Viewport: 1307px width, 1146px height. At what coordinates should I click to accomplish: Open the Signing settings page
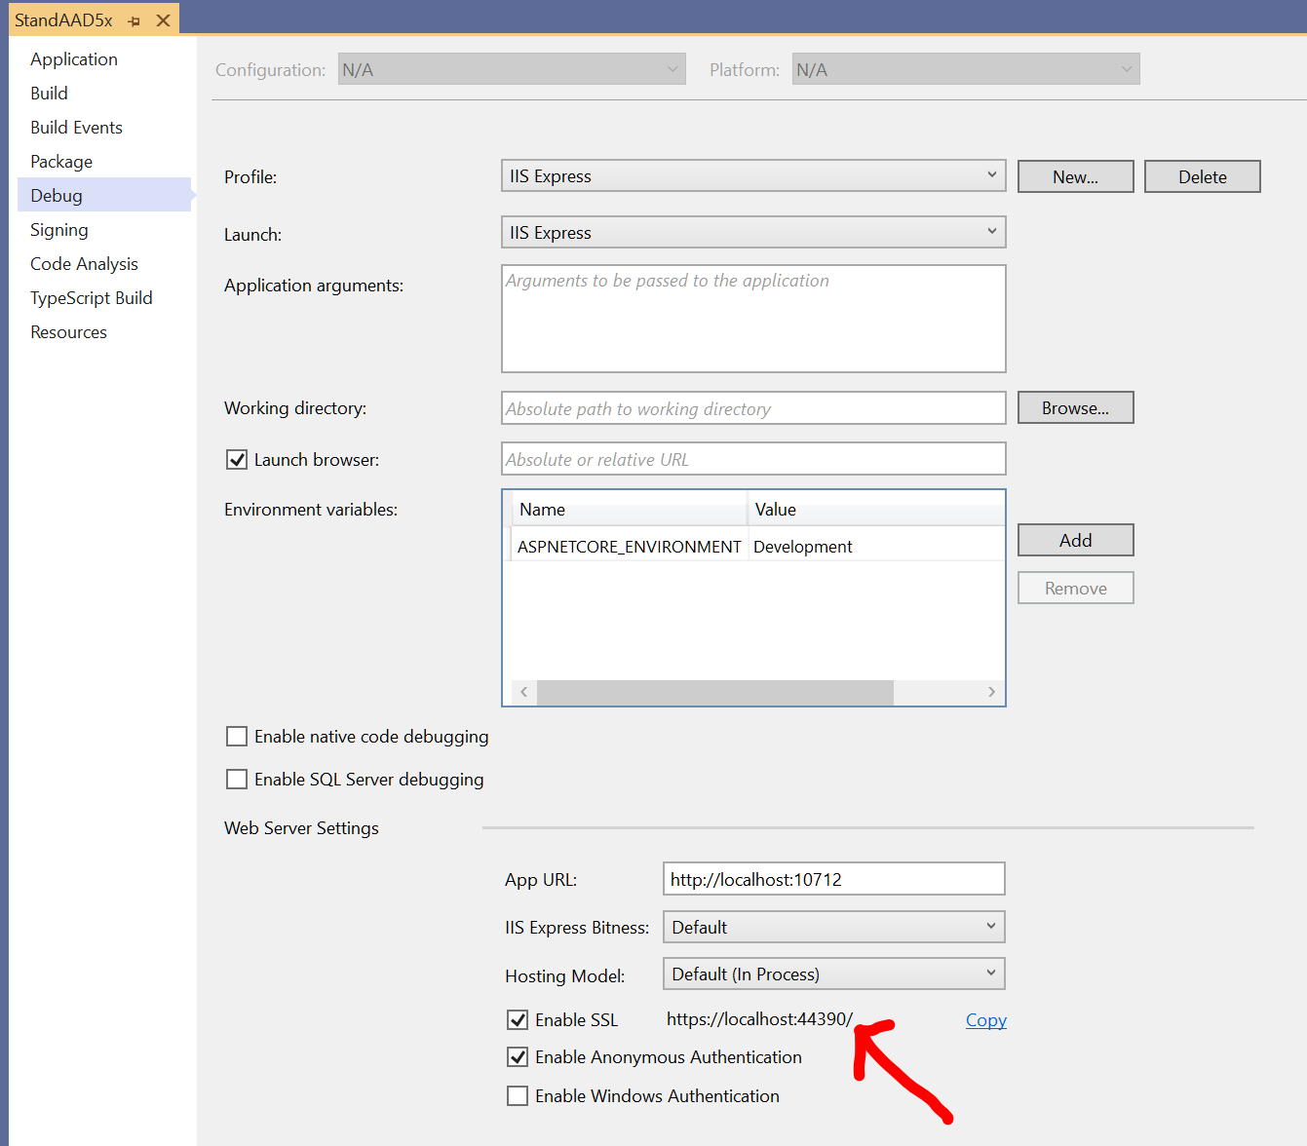pyautogui.click(x=58, y=229)
